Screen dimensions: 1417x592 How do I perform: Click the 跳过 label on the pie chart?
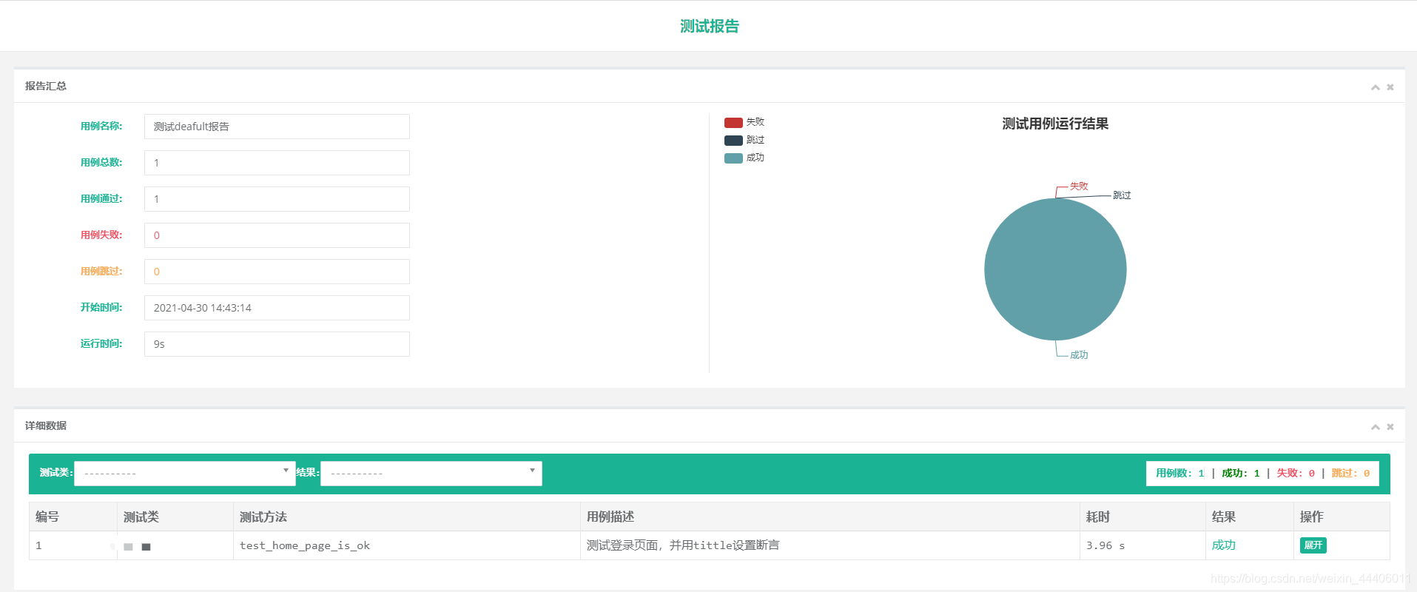(1122, 195)
